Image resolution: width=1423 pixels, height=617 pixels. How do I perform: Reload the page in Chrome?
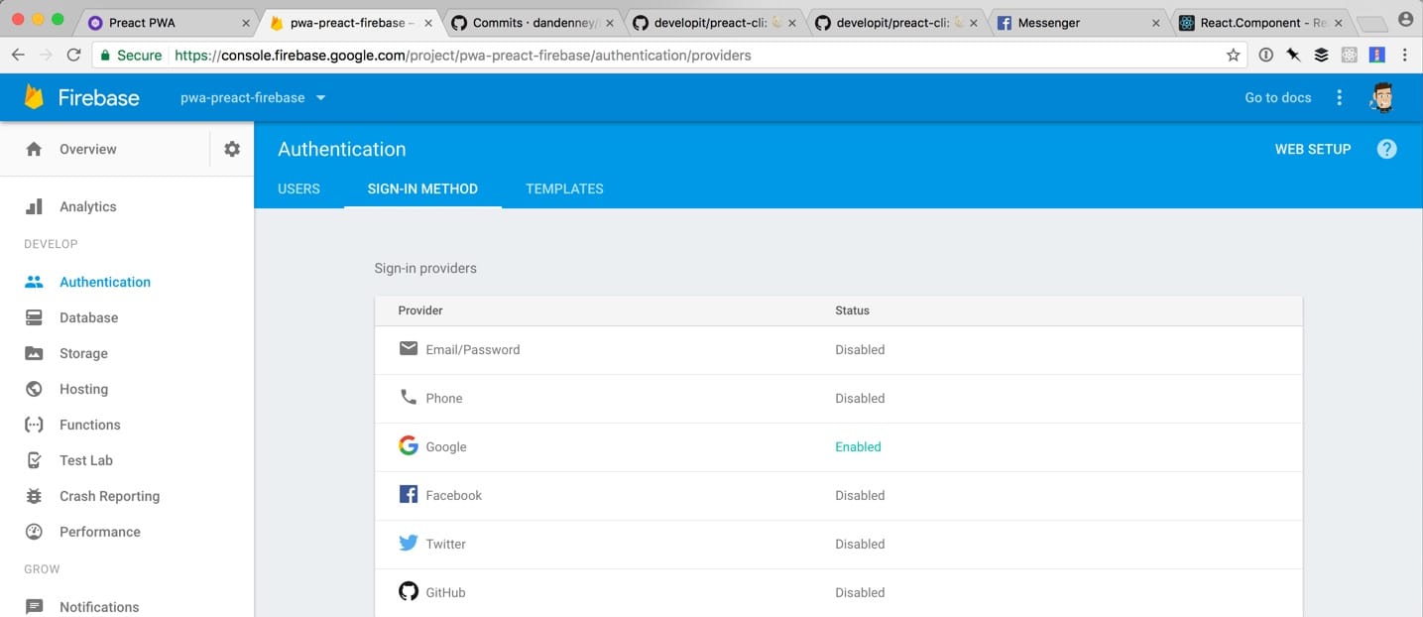tap(73, 56)
